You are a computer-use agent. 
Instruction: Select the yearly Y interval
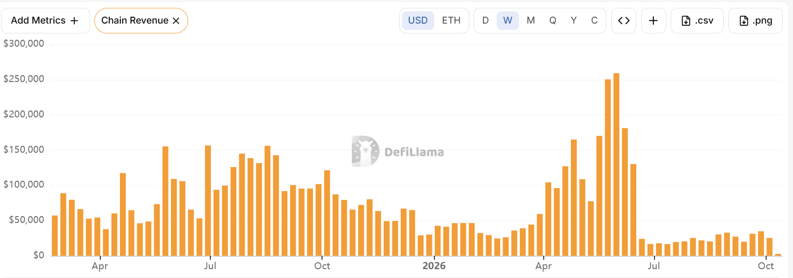click(x=573, y=21)
